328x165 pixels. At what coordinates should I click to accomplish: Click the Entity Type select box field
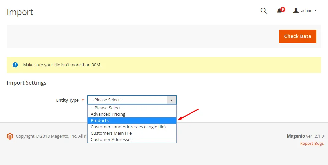pyautogui.click(x=128, y=100)
